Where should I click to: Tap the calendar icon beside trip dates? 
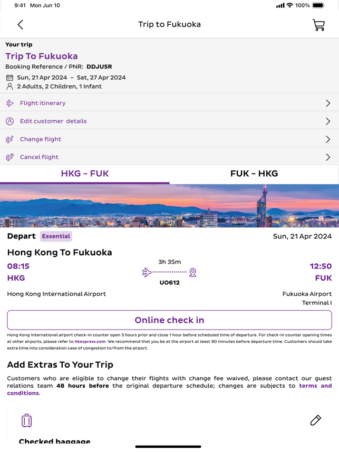[9, 78]
